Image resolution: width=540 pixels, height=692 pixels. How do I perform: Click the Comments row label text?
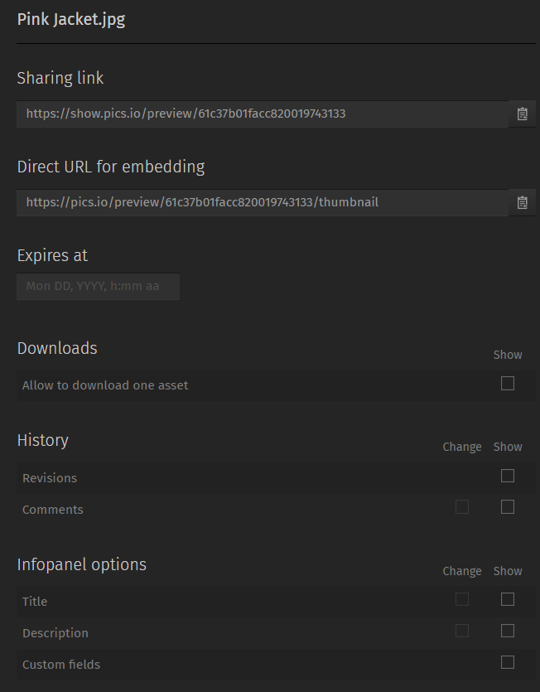pos(53,510)
